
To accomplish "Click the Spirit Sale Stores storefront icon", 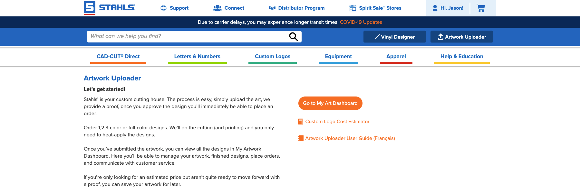I will coord(353,8).
